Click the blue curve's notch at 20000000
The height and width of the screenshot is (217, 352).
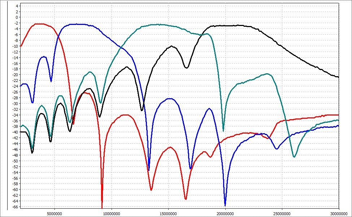225,205
